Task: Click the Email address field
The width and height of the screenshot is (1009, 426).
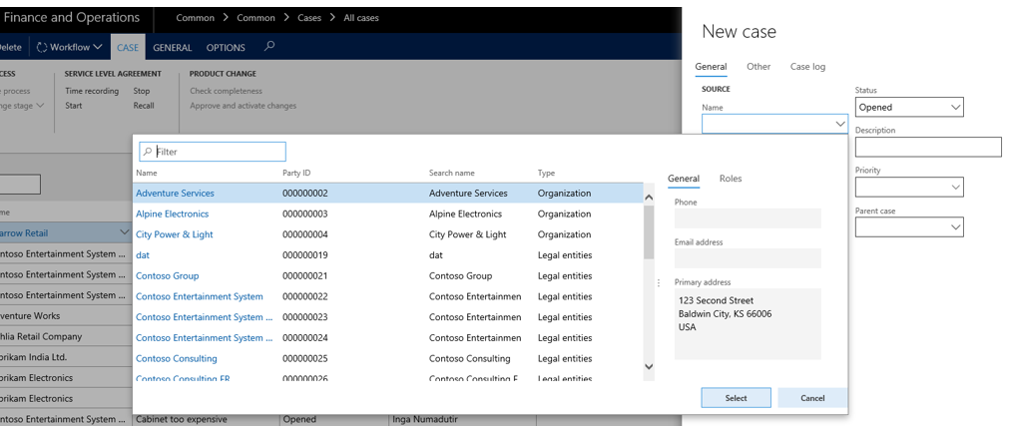Action: click(748, 258)
